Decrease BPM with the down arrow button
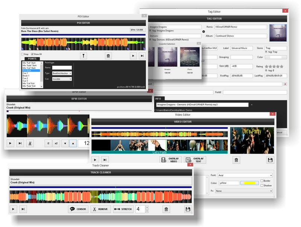Screen dimensions: 301x227 click(x=65, y=143)
